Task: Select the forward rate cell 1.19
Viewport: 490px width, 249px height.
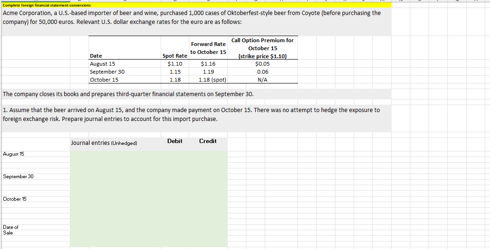Action: pos(208,72)
